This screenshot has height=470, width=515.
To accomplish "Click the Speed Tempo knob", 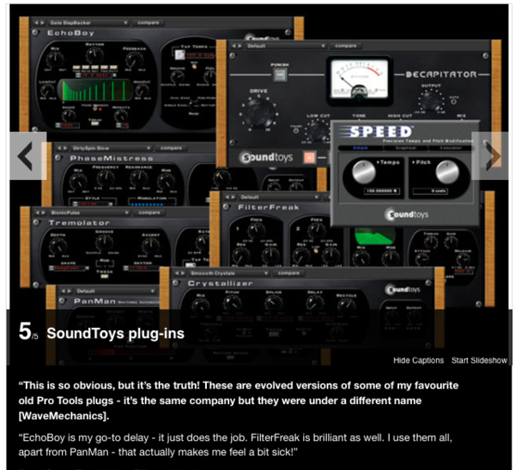I will point(364,172).
